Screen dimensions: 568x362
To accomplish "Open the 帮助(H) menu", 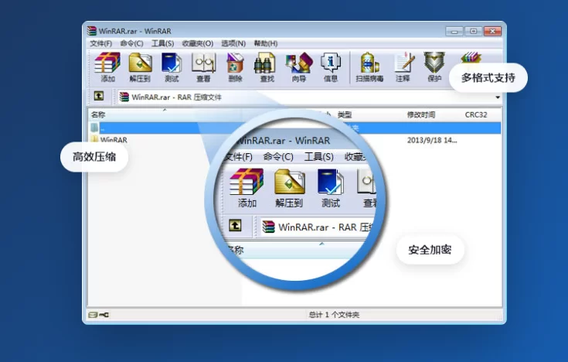I will pos(265,43).
